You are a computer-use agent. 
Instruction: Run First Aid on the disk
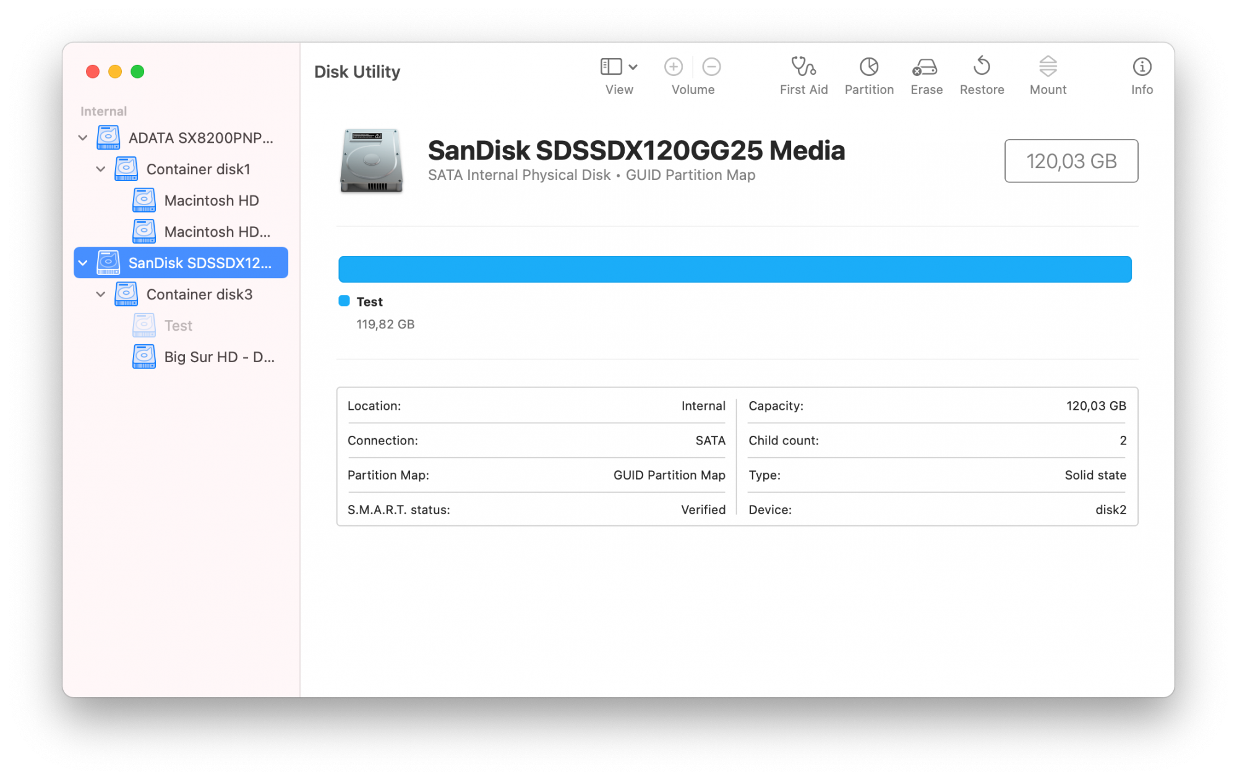803,67
